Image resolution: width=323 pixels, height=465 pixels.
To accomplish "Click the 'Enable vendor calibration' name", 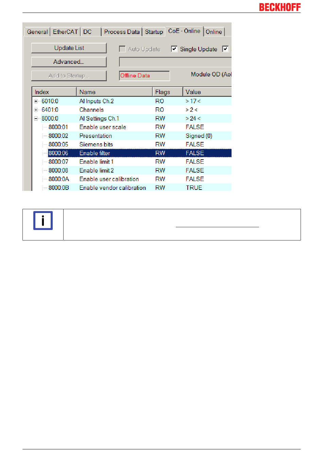I will pyautogui.click(x=113, y=188).
